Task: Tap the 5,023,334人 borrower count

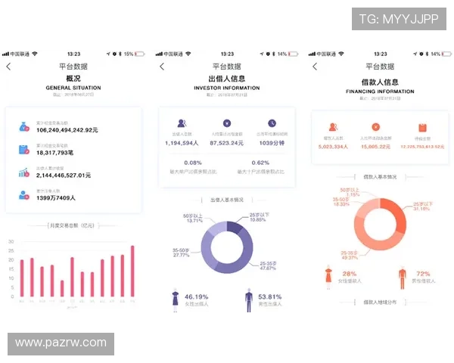Action: tap(333, 147)
